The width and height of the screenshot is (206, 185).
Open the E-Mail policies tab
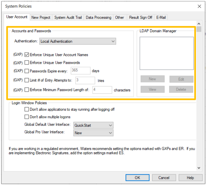coord(161,18)
